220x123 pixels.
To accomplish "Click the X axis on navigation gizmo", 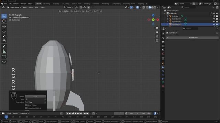I will tap(158, 20).
